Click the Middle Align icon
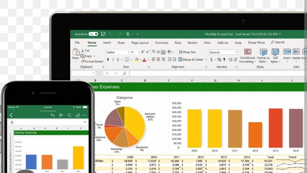307x173 pixels. pyautogui.click(x=158, y=52)
